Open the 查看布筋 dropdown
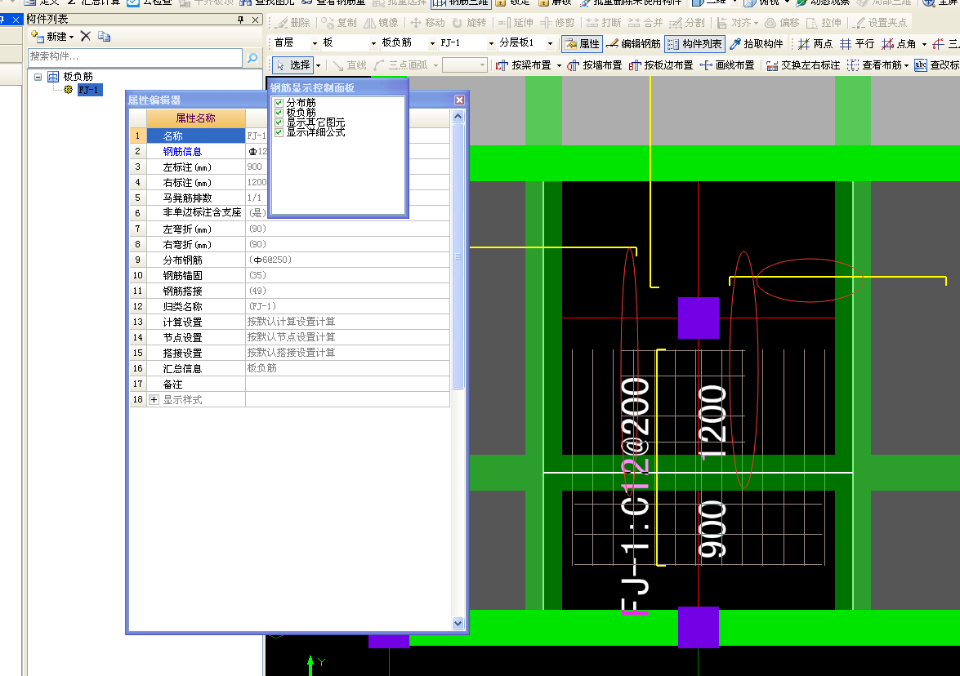This screenshot has height=676, width=960. pyautogui.click(x=906, y=65)
